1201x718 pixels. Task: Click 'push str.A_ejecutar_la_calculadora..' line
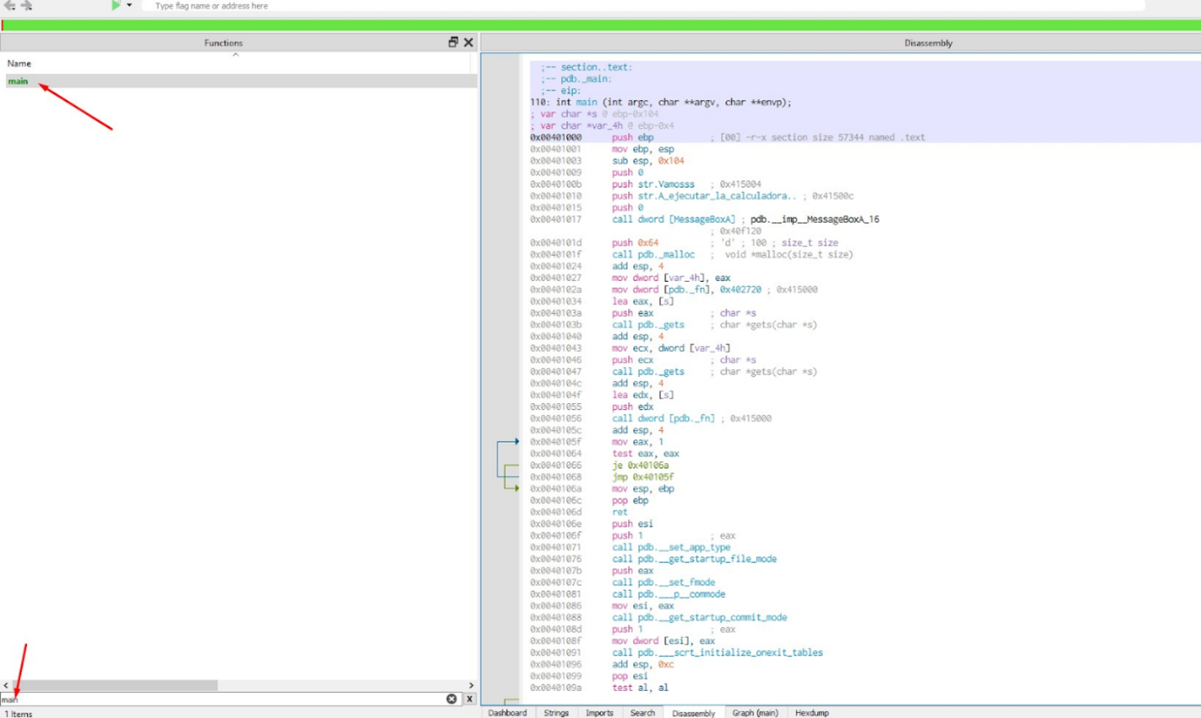click(704, 196)
